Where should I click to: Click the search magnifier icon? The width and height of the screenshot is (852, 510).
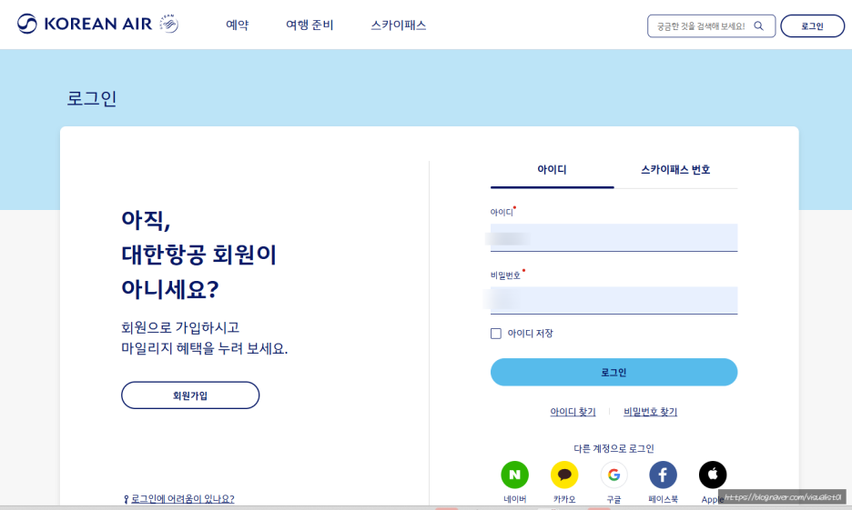click(x=758, y=26)
